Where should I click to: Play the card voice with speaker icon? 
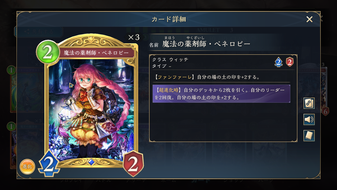tap(309, 120)
